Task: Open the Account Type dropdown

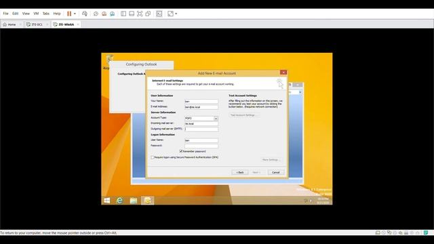Action: (x=216, y=118)
